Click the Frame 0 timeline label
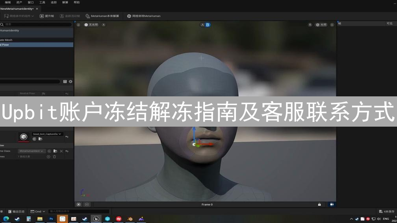This screenshot has height=223, width=397. [x=207, y=205]
